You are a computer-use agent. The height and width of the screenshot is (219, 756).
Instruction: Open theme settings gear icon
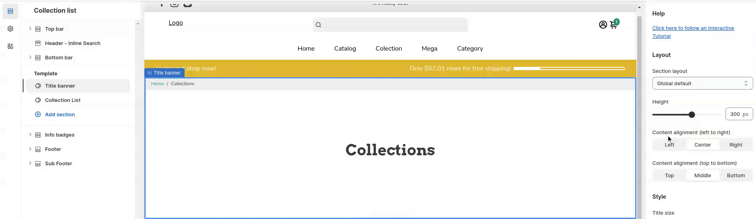point(10,29)
